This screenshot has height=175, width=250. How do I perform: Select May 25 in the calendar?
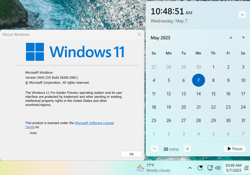click(154, 121)
